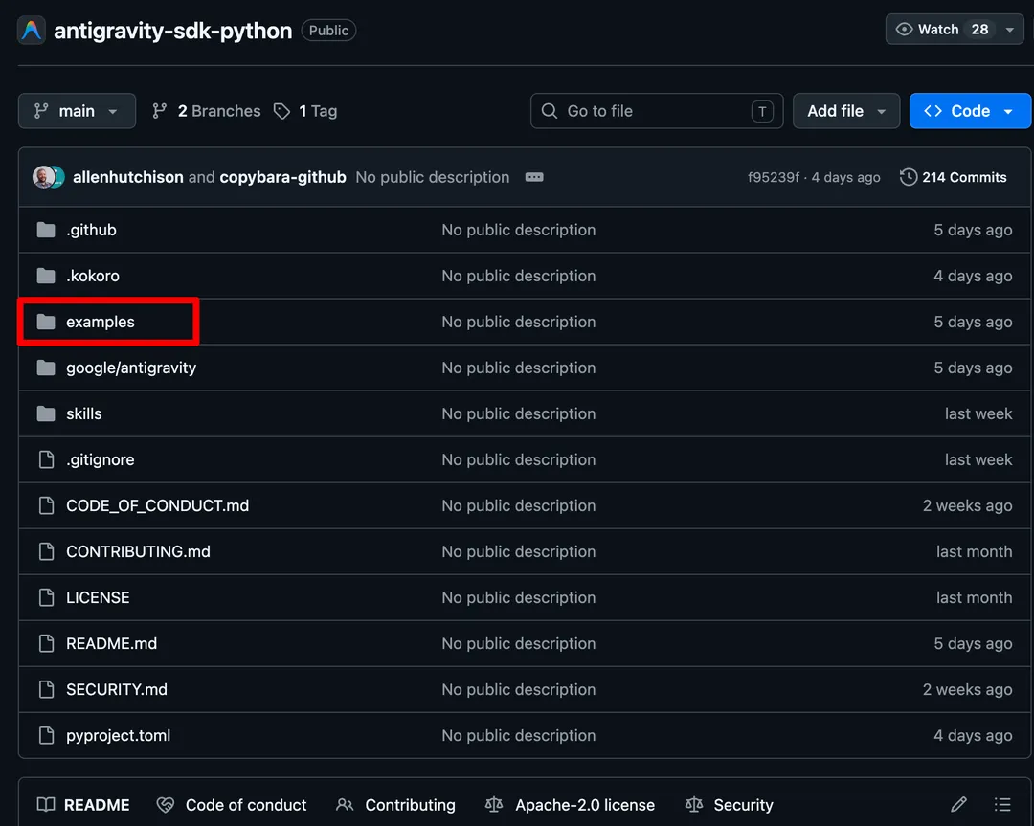Open the pyproject.toml file
This screenshot has height=826, width=1034.
(118, 736)
